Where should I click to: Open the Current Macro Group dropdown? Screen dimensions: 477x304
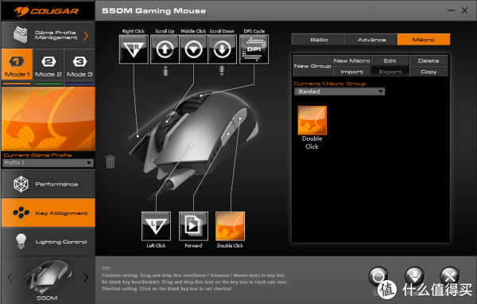(x=339, y=92)
